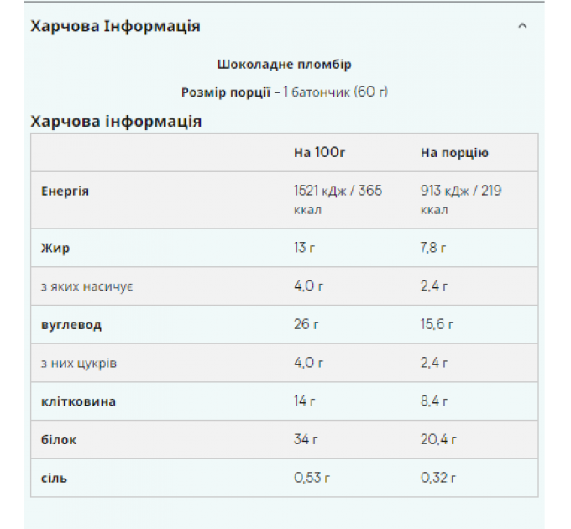Click the Харчова Інформація accordion title

(115, 26)
